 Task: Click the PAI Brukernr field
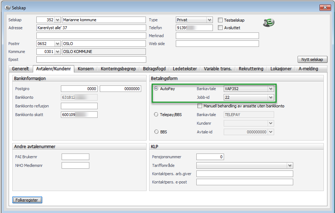pos(75,157)
